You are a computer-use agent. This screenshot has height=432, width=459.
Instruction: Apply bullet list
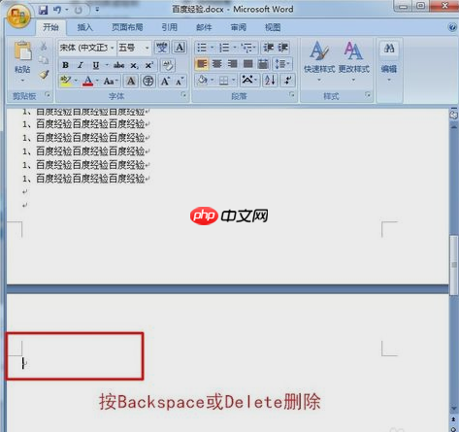(x=202, y=48)
